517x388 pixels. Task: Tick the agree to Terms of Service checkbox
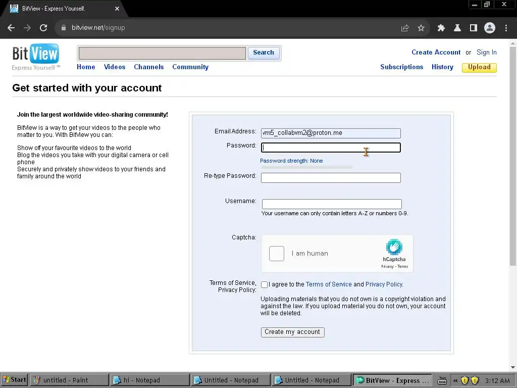[x=264, y=284]
